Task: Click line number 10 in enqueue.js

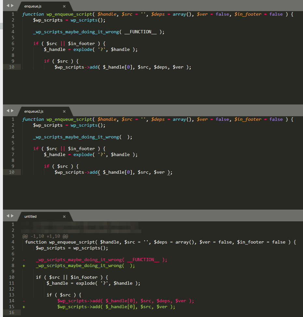Action: [11, 67]
